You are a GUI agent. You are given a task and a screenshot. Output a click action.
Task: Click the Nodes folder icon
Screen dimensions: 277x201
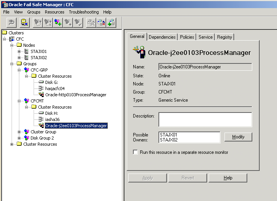click(x=19, y=45)
